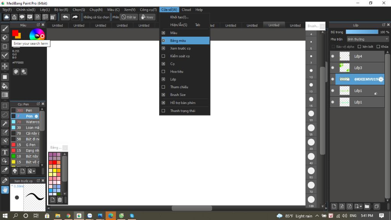
Task: Open the Cloud menu
Action: click(x=186, y=10)
